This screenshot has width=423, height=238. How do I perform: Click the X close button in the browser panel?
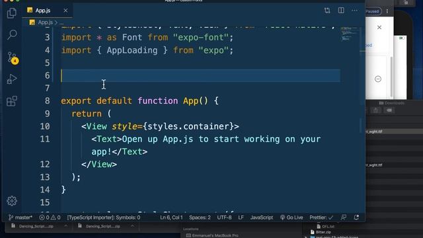pos(379,27)
